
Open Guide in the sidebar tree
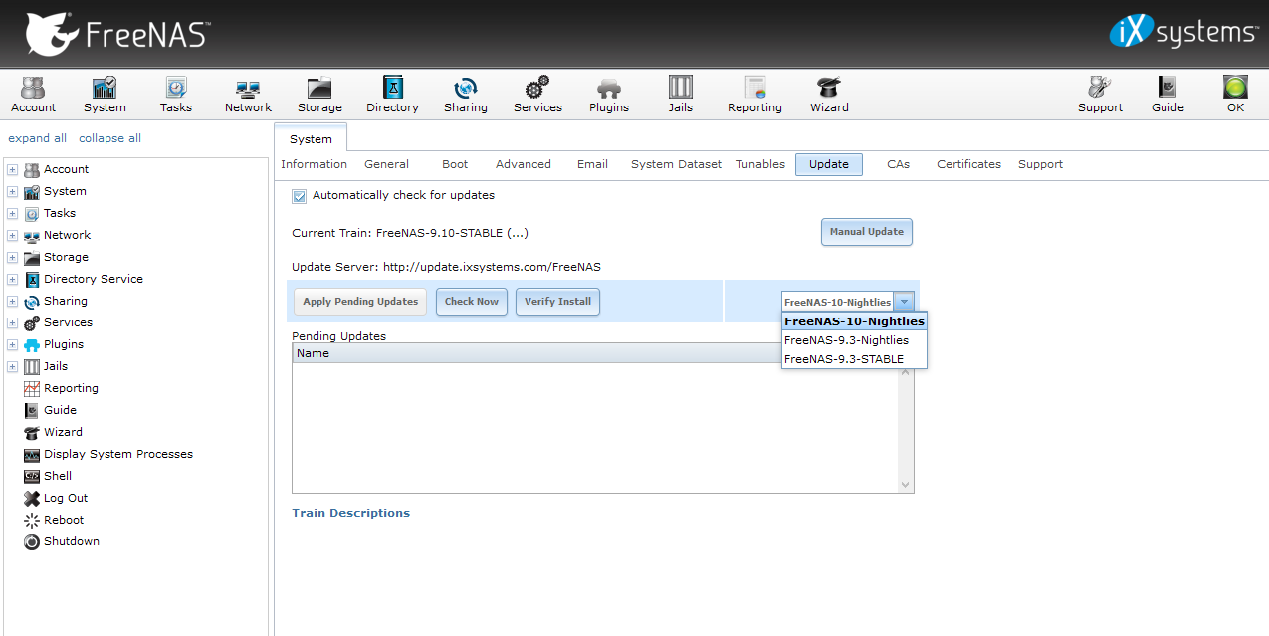click(x=60, y=410)
